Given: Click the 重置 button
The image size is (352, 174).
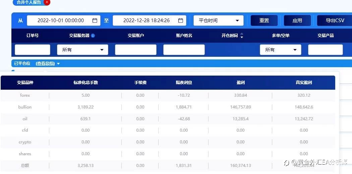Looking at the screenshot, I should coord(264,20).
